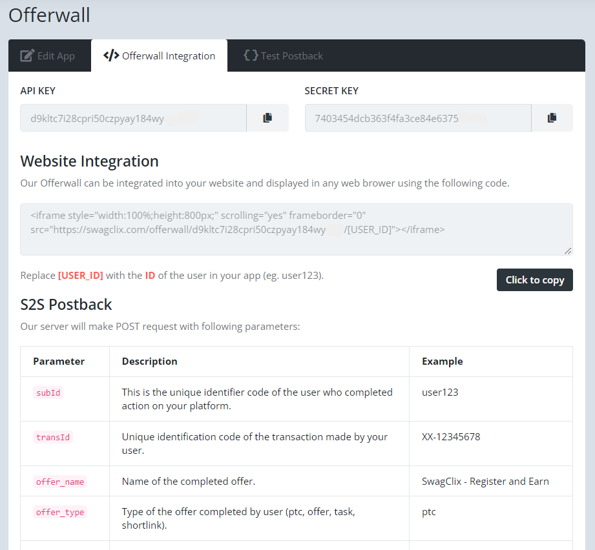Click the copy icon beside the API KEY

tap(267, 117)
